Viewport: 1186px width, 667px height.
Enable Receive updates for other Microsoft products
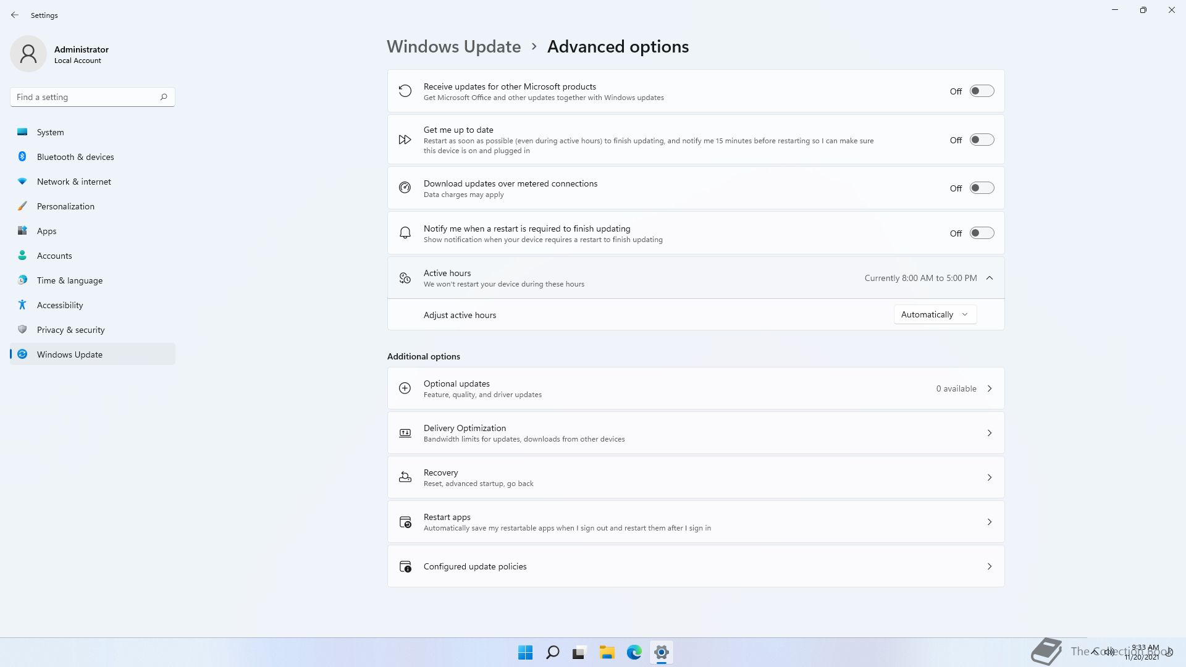[x=982, y=91]
